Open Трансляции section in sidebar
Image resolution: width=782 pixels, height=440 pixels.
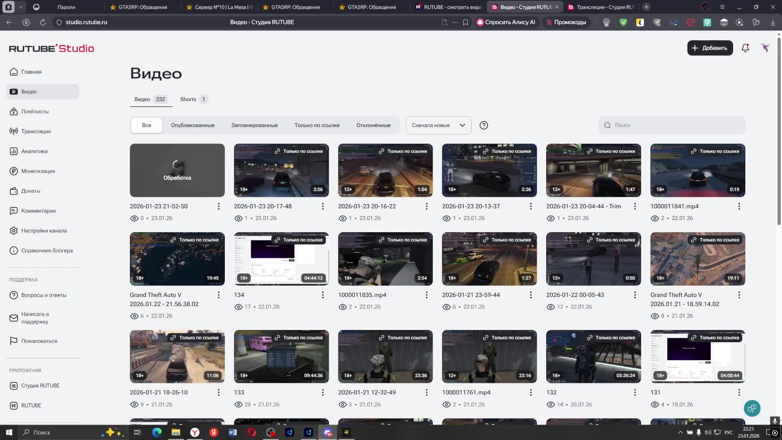[x=36, y=131]
